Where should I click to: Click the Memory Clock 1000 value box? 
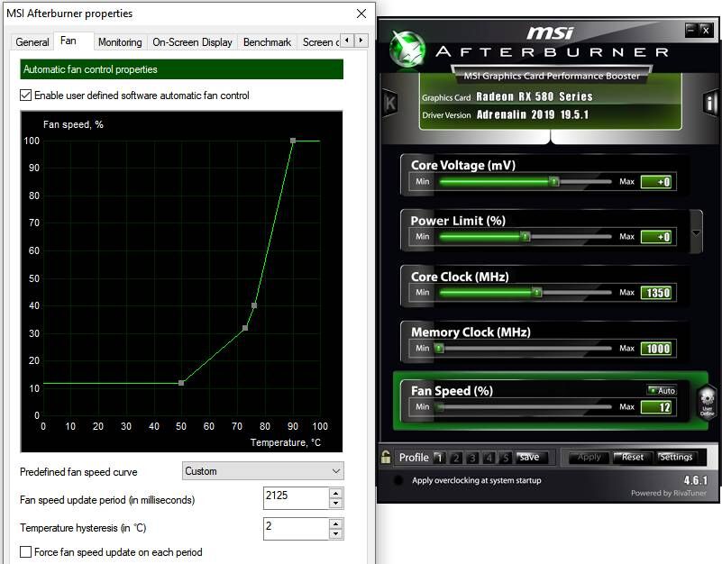tap(658, 349)
